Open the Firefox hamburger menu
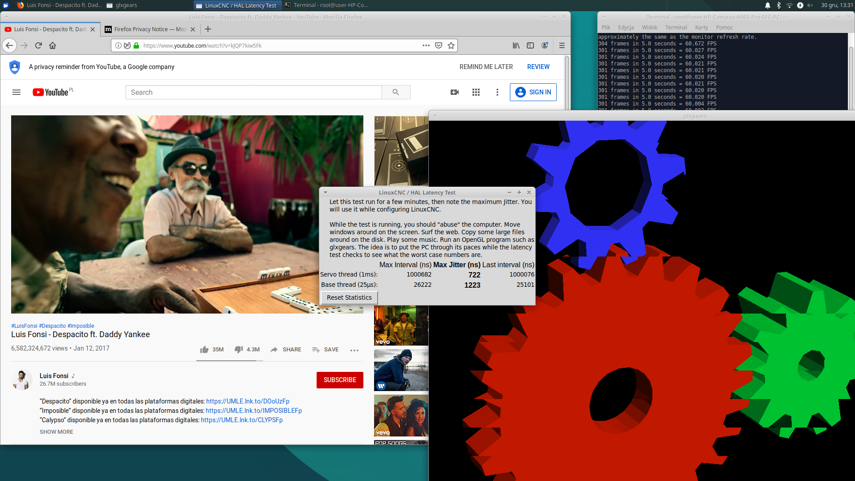The height and width of the screenshot is (481, 855). [x=562, y=45]
